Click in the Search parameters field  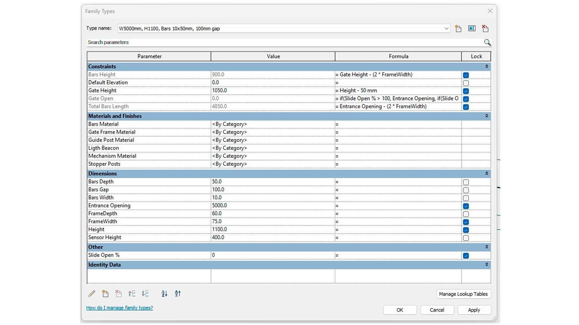click(271, 42)
